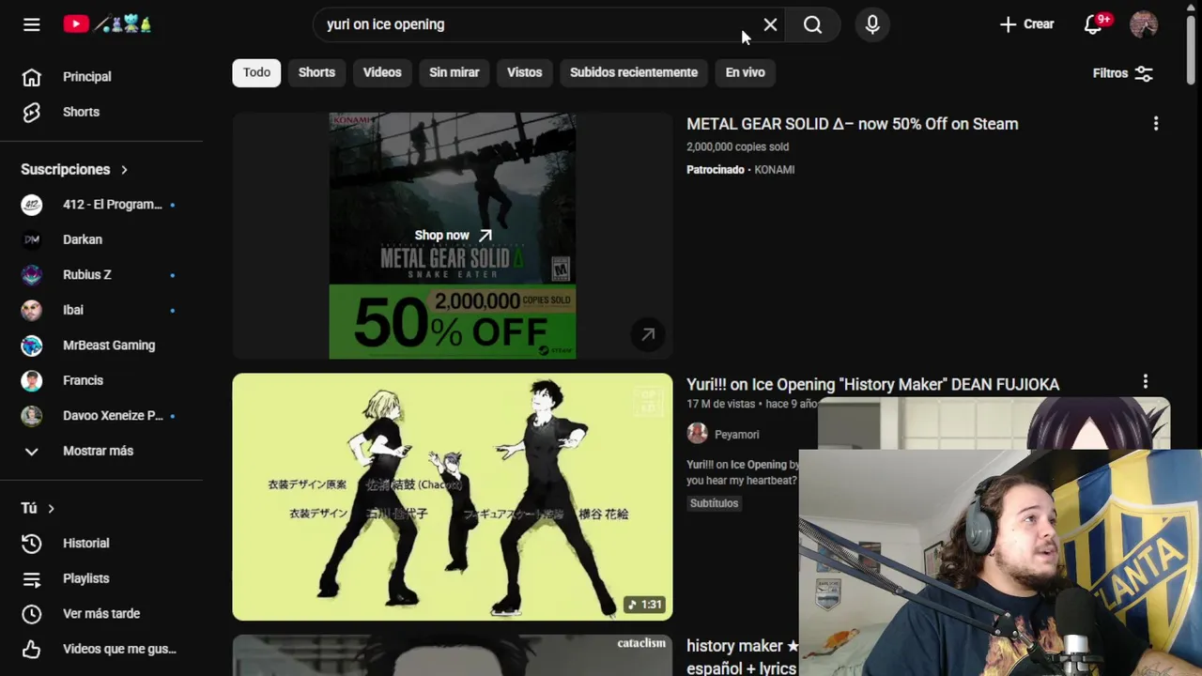
Task: Open Francis subscription channel
Action: (x=101, y=380)
